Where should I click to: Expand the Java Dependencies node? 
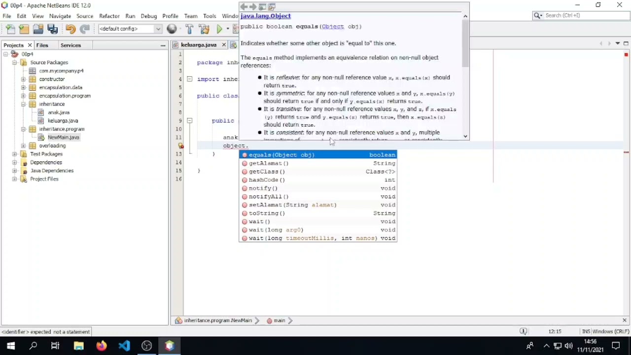(15, 171)
